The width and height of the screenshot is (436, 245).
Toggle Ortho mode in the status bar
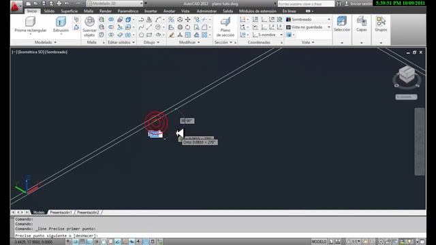pos(89,242)
